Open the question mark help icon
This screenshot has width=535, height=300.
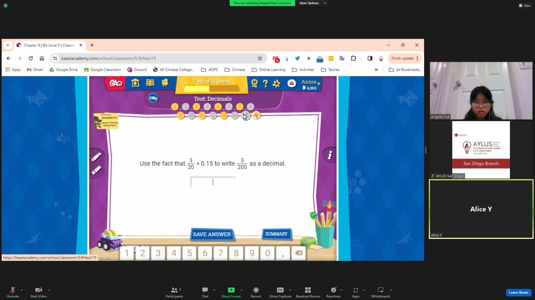click(265, 83)
